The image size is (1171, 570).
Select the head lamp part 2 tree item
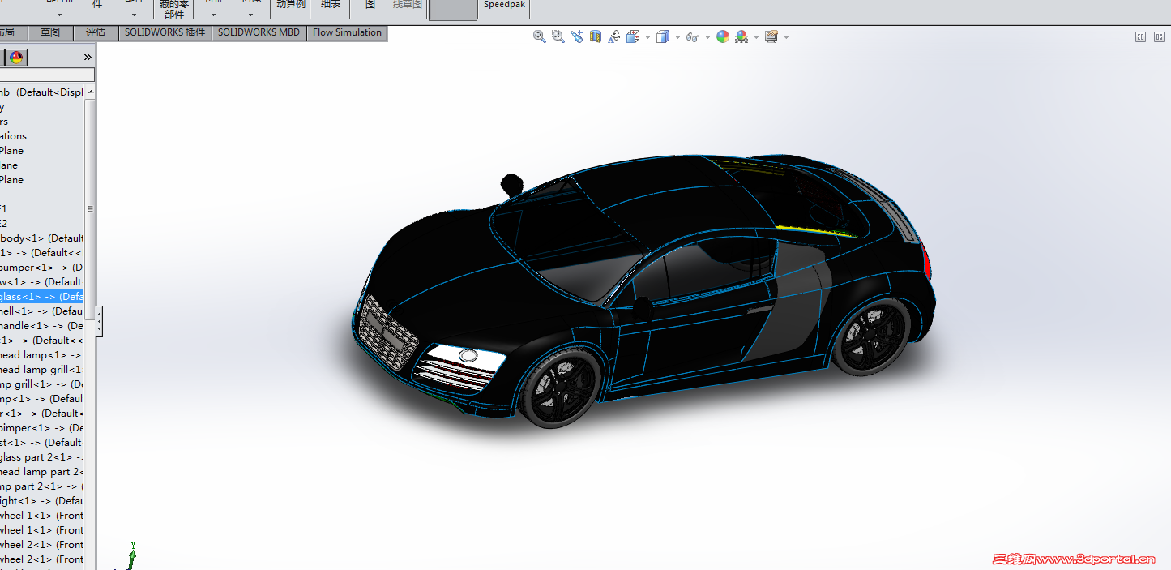click(x=41, y=472)
